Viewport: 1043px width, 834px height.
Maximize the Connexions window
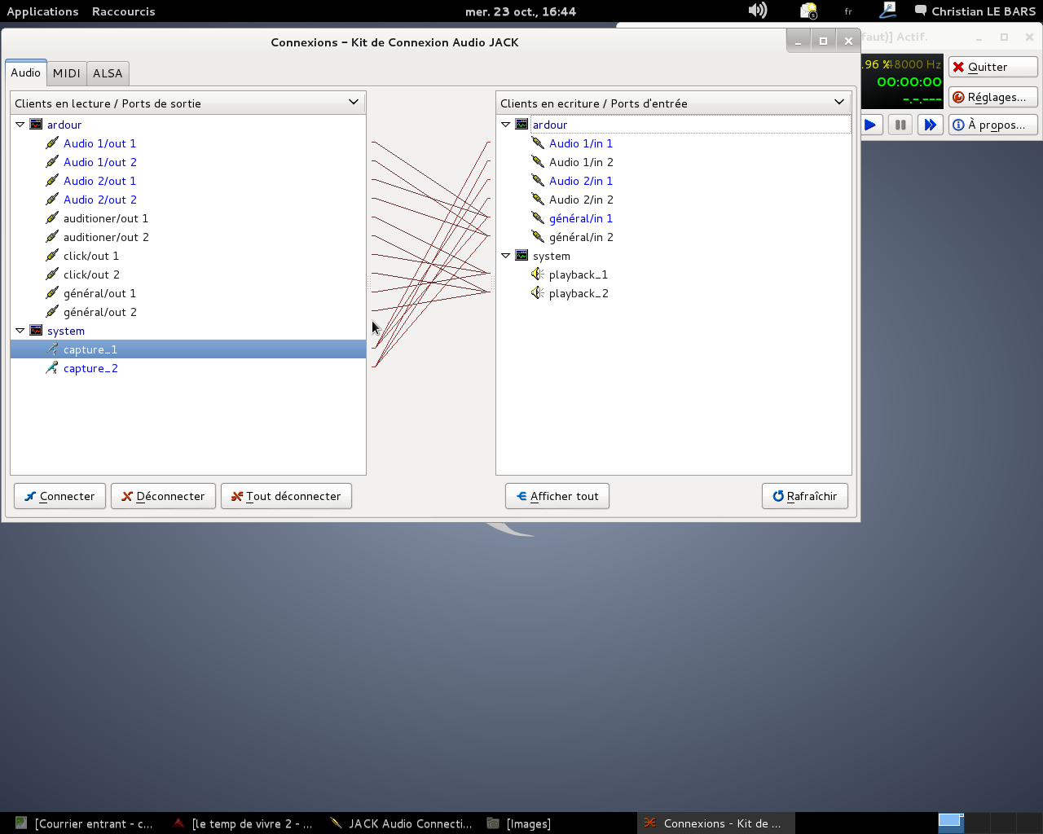coord(823,41)
